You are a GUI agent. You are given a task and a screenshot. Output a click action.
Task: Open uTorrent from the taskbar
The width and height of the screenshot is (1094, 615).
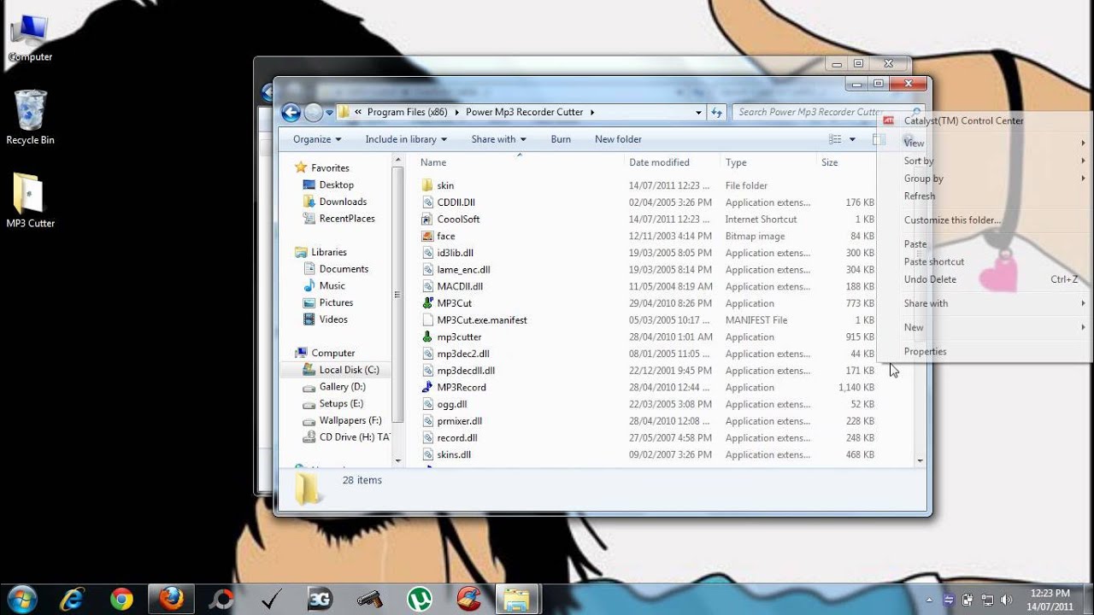pos(419,600)
